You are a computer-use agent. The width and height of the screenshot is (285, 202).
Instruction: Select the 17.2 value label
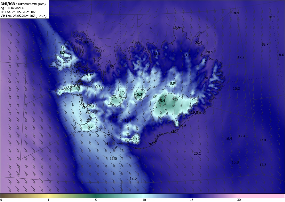click(x=241, y=57)
